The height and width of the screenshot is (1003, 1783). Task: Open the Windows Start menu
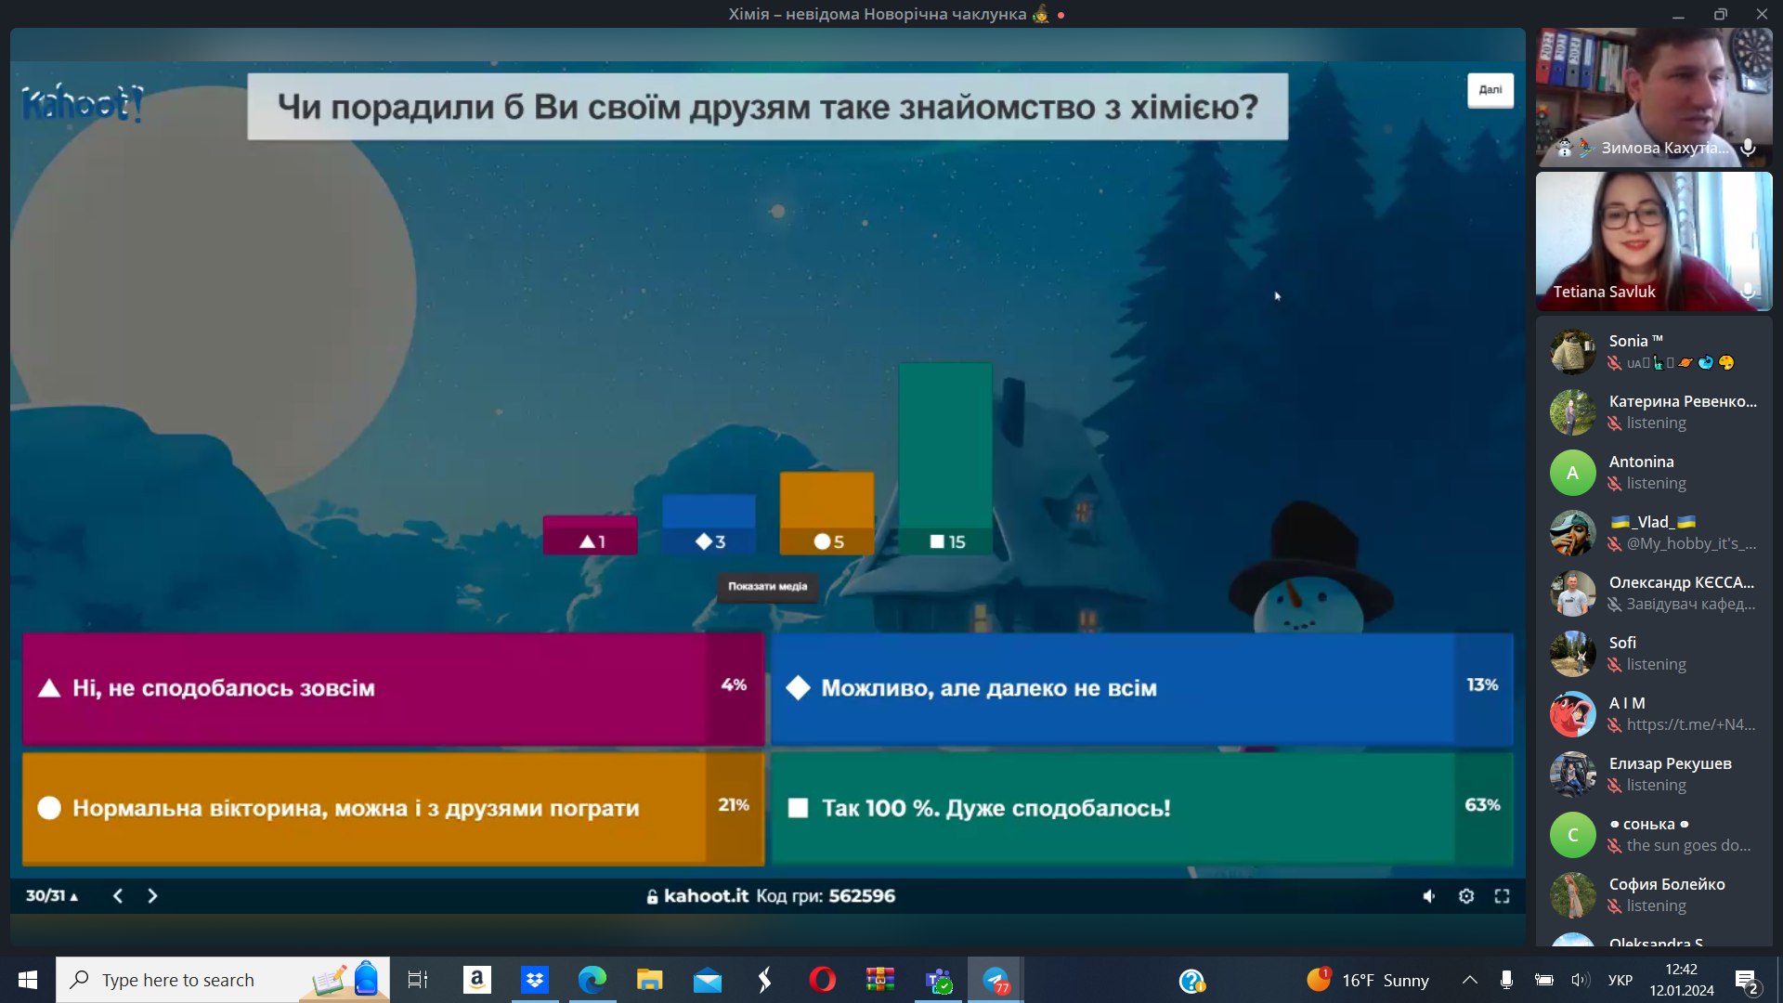click(x=27, y=980)
